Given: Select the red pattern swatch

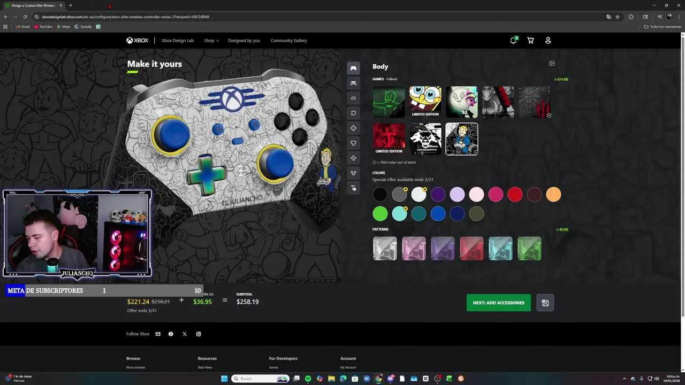Looking at the screenshot, I should pos(471,249).
